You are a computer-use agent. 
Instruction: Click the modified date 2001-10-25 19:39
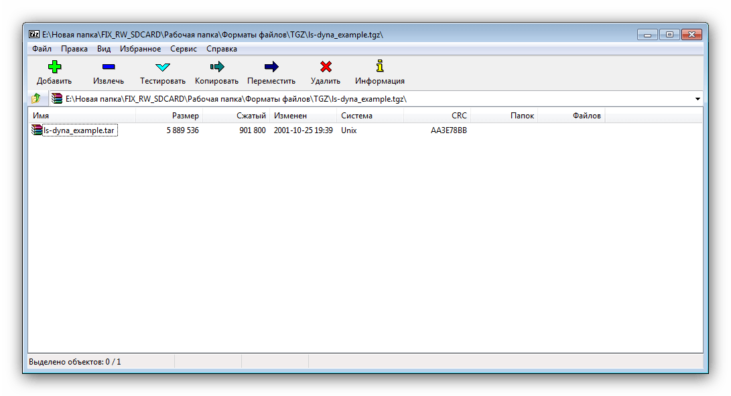pyautogui.click(x=304, y=130)
